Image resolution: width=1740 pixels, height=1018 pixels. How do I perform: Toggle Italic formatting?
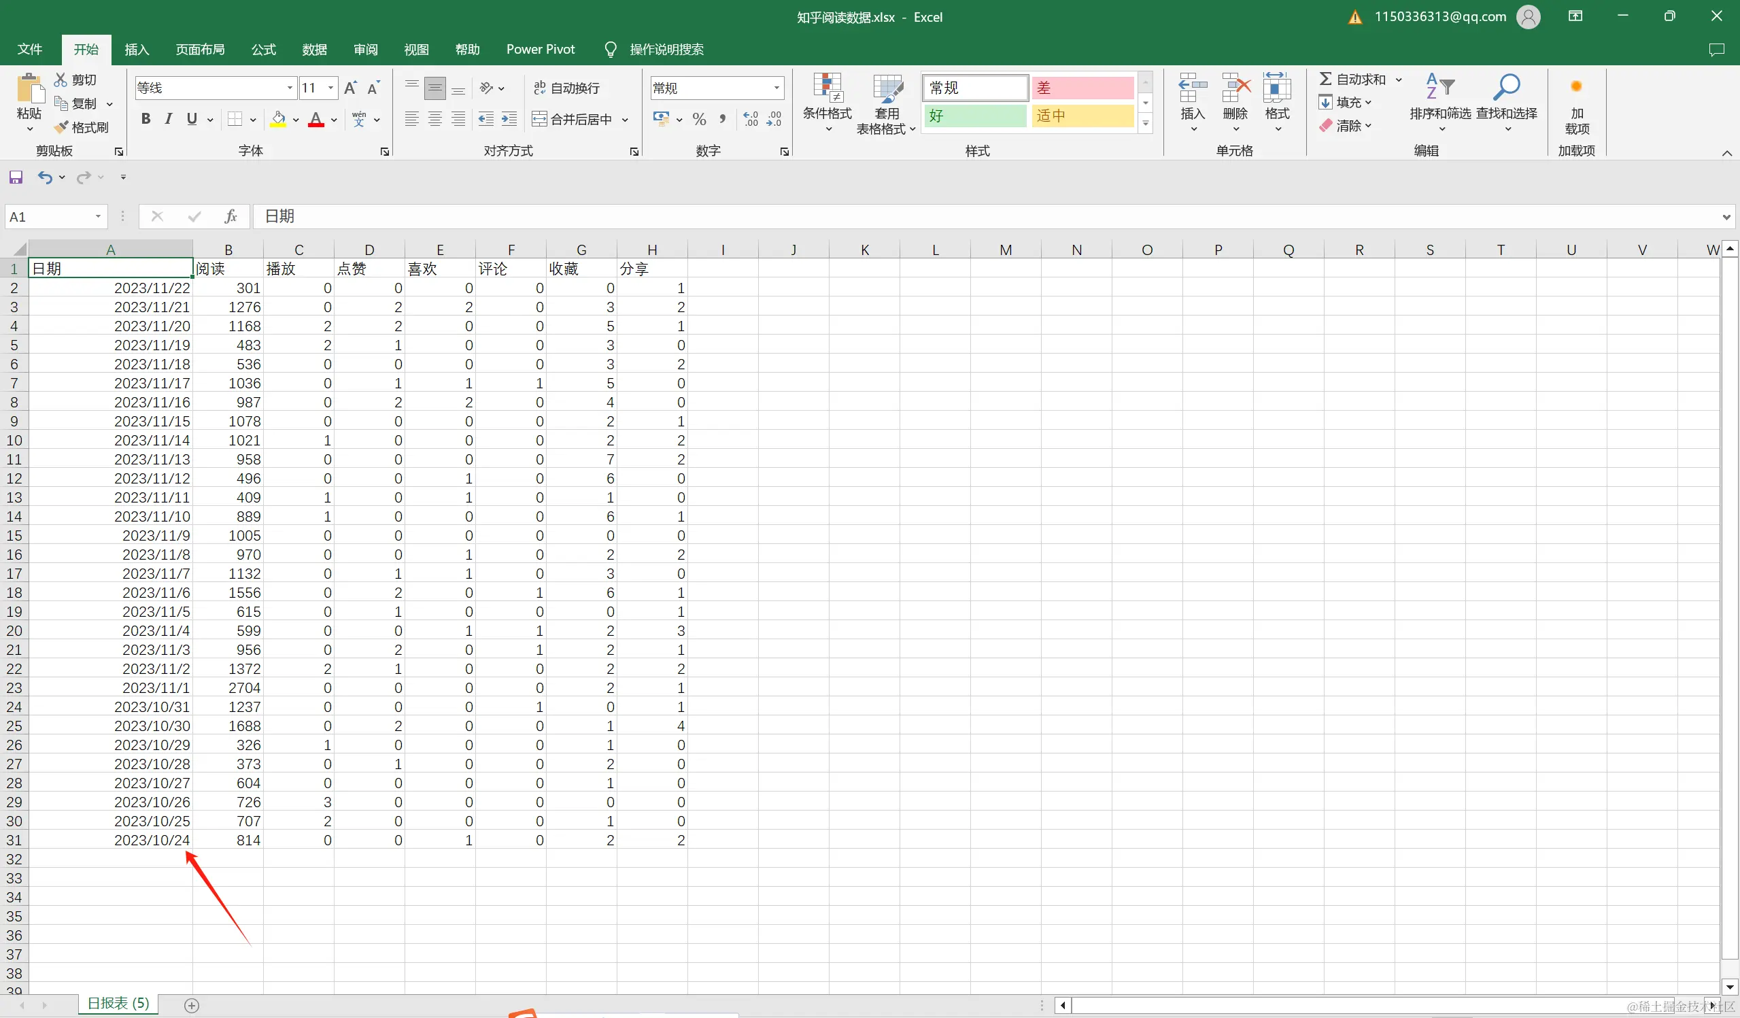point(169,119)
